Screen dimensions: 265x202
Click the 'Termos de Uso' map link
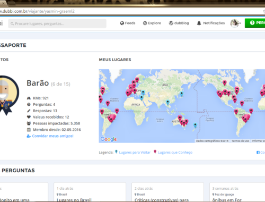(x=240, y=141)
